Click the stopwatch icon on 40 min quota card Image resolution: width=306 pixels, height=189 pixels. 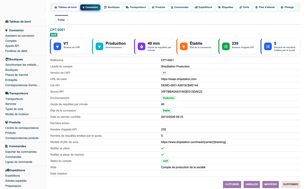pyautogui.click(x=142, y=47)
